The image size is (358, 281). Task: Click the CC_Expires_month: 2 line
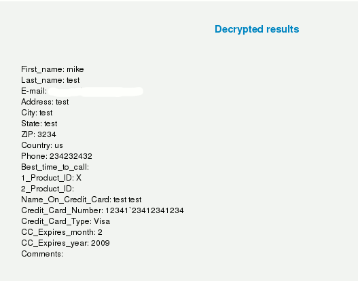pyautogui.click(x=62, y=232)
